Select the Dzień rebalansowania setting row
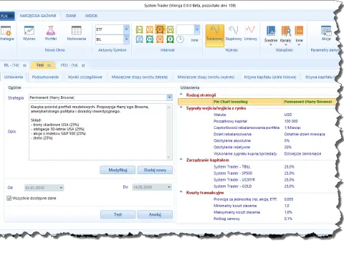 click(257, 134)
